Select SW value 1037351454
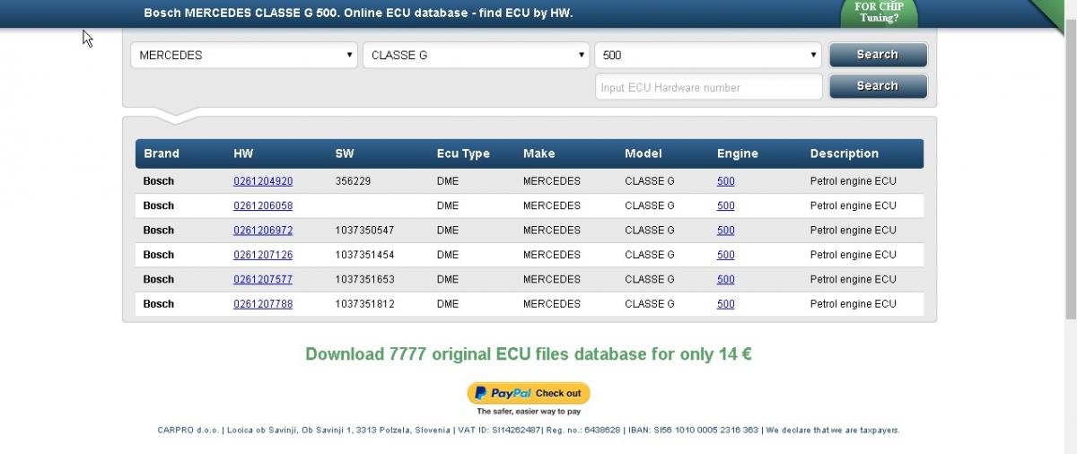This screenshot has height=454, width=1077. point(364,255)
